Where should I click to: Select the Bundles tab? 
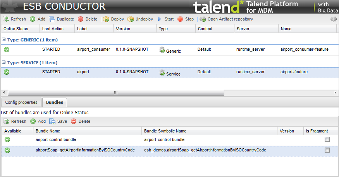(55, 102)
